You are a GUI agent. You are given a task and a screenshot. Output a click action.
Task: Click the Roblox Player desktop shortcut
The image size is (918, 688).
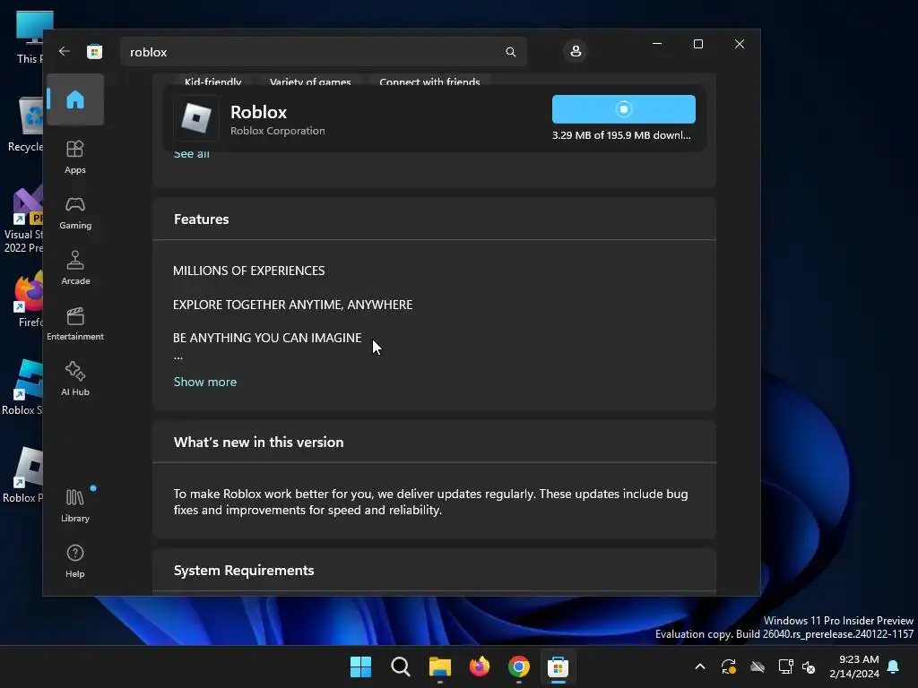pos(22,475)
